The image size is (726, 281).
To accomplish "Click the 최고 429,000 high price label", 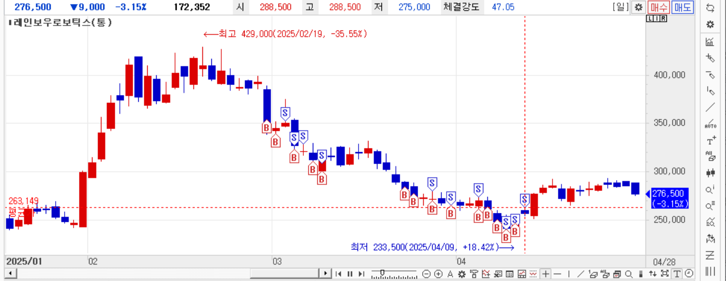I will tap(285, 34).
